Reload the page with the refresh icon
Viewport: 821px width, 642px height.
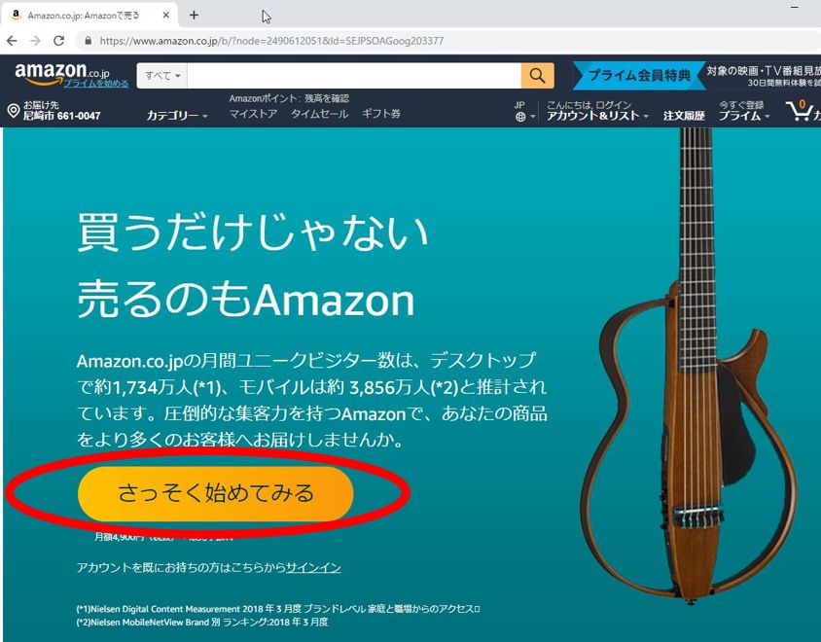point(58,40)
